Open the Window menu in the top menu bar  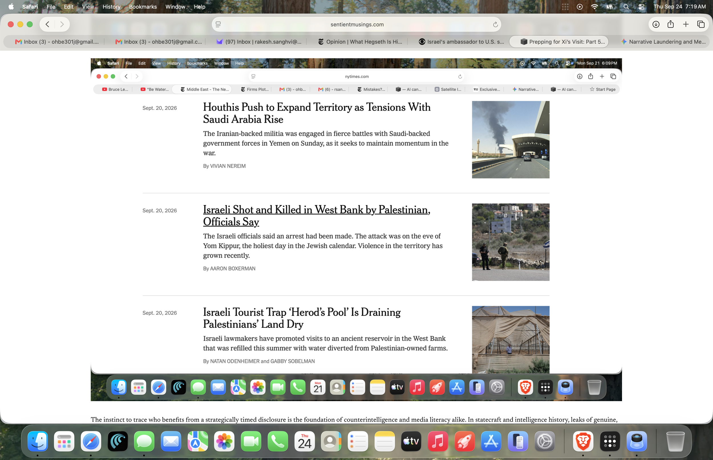[x=175, y=7]
